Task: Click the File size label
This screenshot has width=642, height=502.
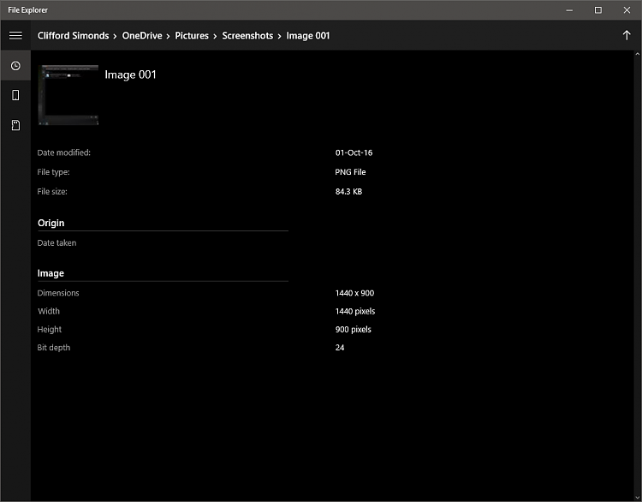Action: [x=52, y=191]
